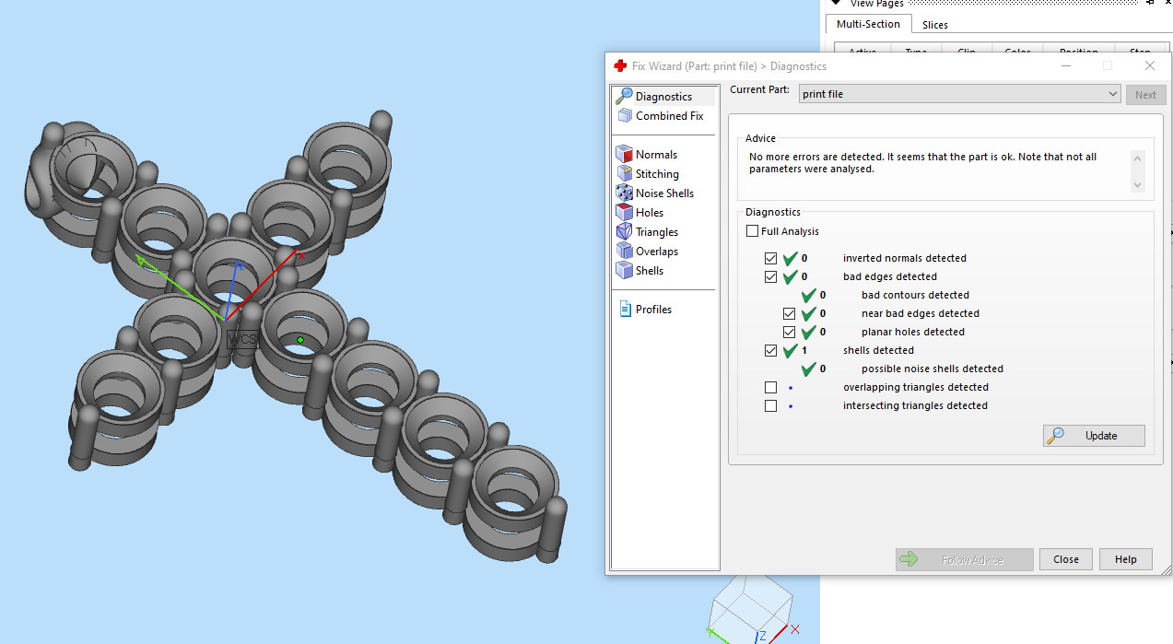Click the 'bad contours detected' text
Screen dimensions: 1173x644
915,295
